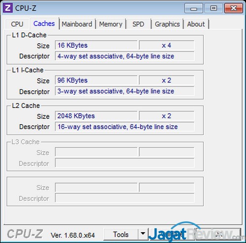This screenshot has height=243, width=246.
Task: Click the L1 D-Cache x 4 count field
Action: 167,45
